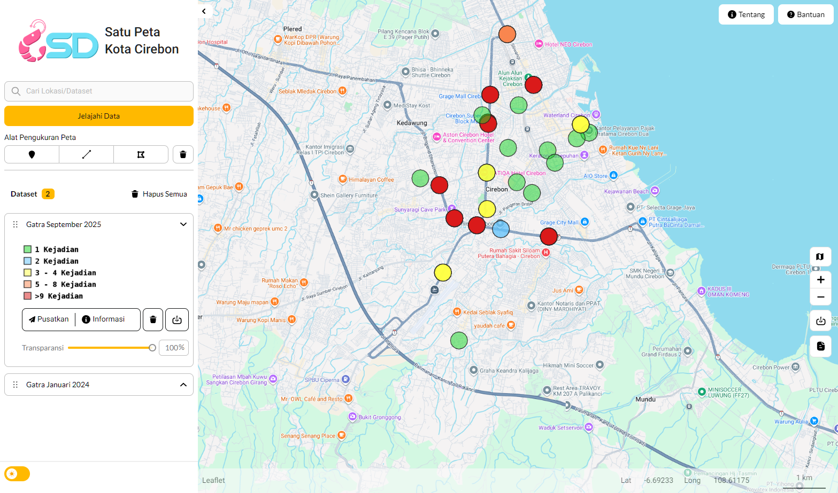Click the Transparansi slider handle
Image resolution: width=838 pixels, height=493 pixels.
tap(152, 348)
